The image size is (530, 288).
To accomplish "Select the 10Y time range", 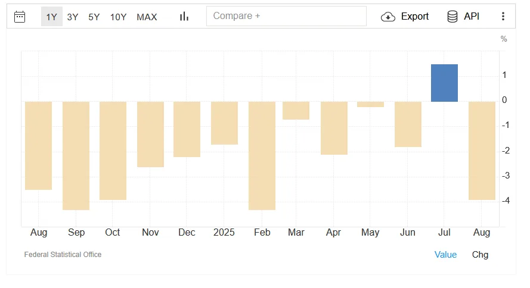I will click(x=118, y=17).
